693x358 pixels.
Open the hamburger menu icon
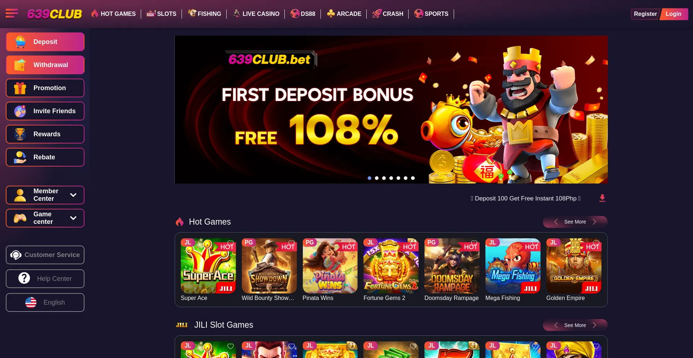click(12, 14)
